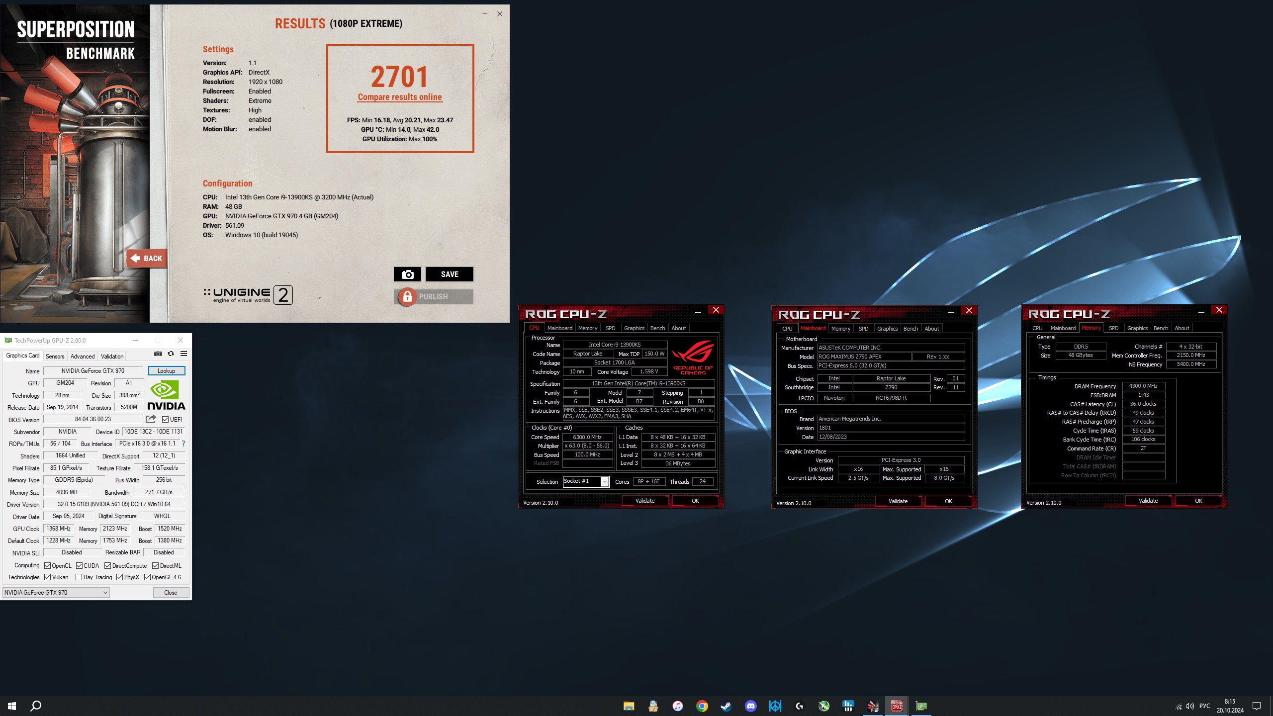
Task: Switch to the Advanced tab in GPU-Z
Action: 83,356
